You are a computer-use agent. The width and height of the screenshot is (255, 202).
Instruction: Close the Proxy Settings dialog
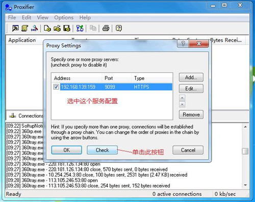199,44
